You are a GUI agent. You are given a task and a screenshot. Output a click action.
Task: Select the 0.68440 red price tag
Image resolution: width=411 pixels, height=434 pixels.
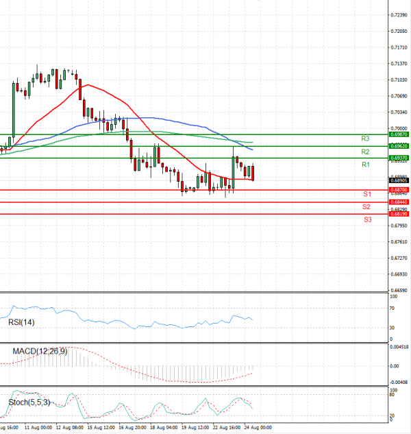point(399,202)
